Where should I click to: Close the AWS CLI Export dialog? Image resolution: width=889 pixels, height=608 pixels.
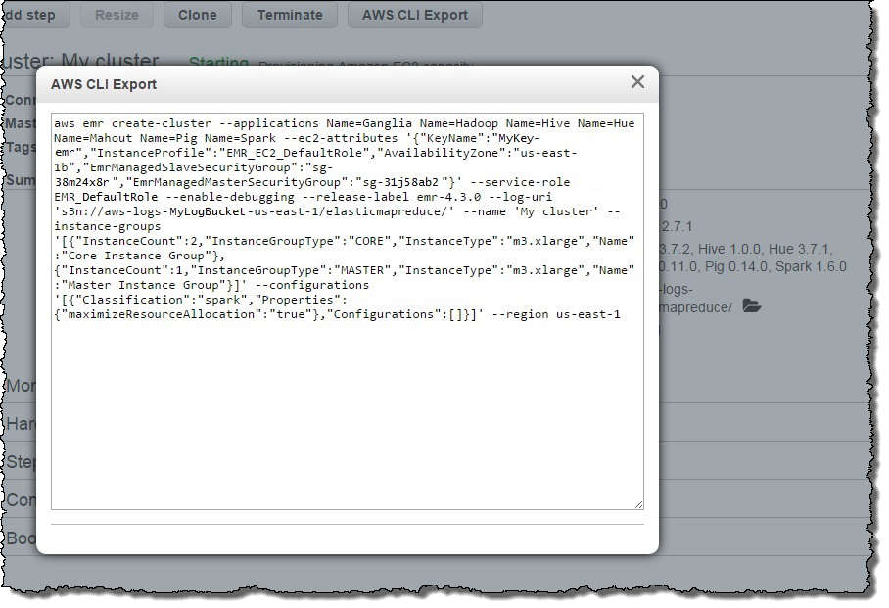637,82
